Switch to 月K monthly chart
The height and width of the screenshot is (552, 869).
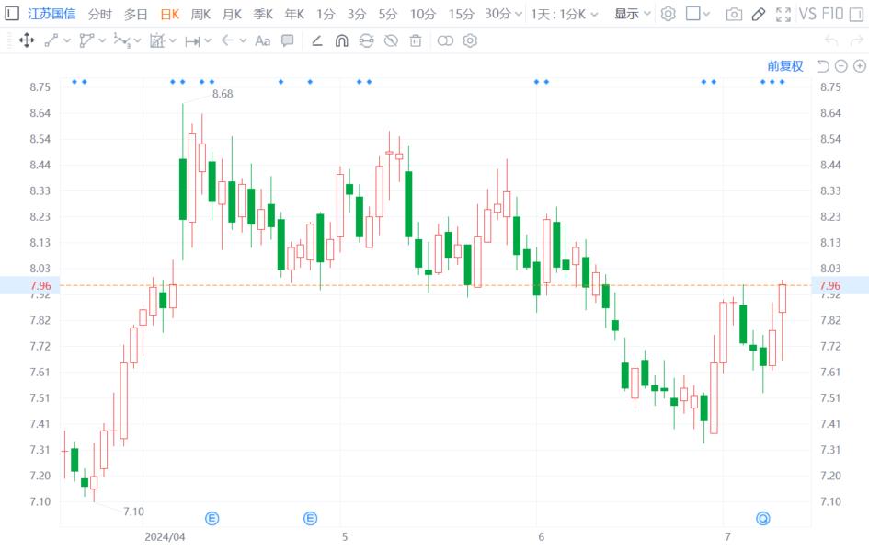tap(232, 14)
